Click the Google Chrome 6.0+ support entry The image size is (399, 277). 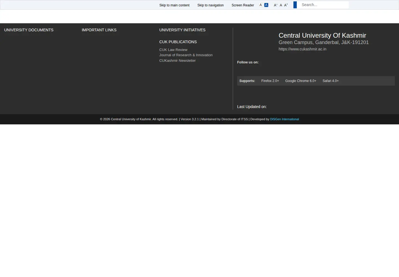pyautogui.click(x=301, y=81)
